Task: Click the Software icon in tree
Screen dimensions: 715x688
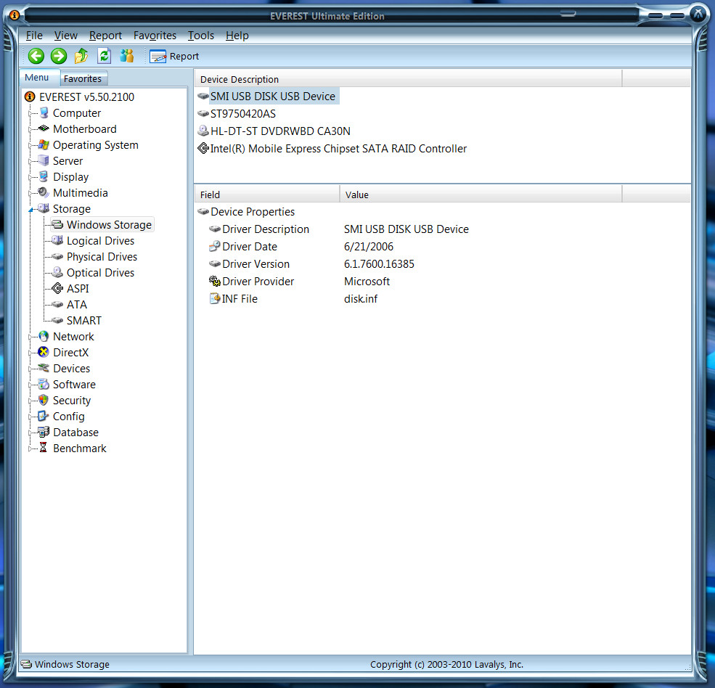Action: (44, 384)
